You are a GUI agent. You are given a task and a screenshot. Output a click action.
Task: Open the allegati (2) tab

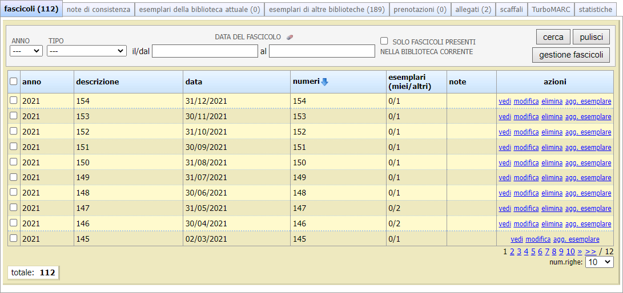click(473, 10)
